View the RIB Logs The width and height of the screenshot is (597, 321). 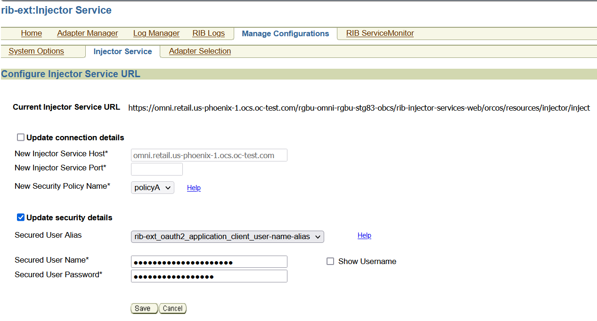(208, 33)
